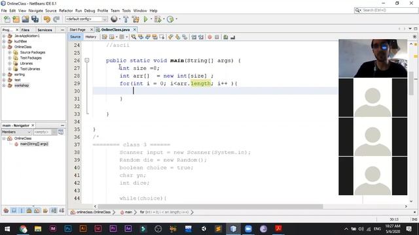Click the New Project toolbar icon
Image resolution: width=419 pixels, height=235 pixels.
point(16,19)
